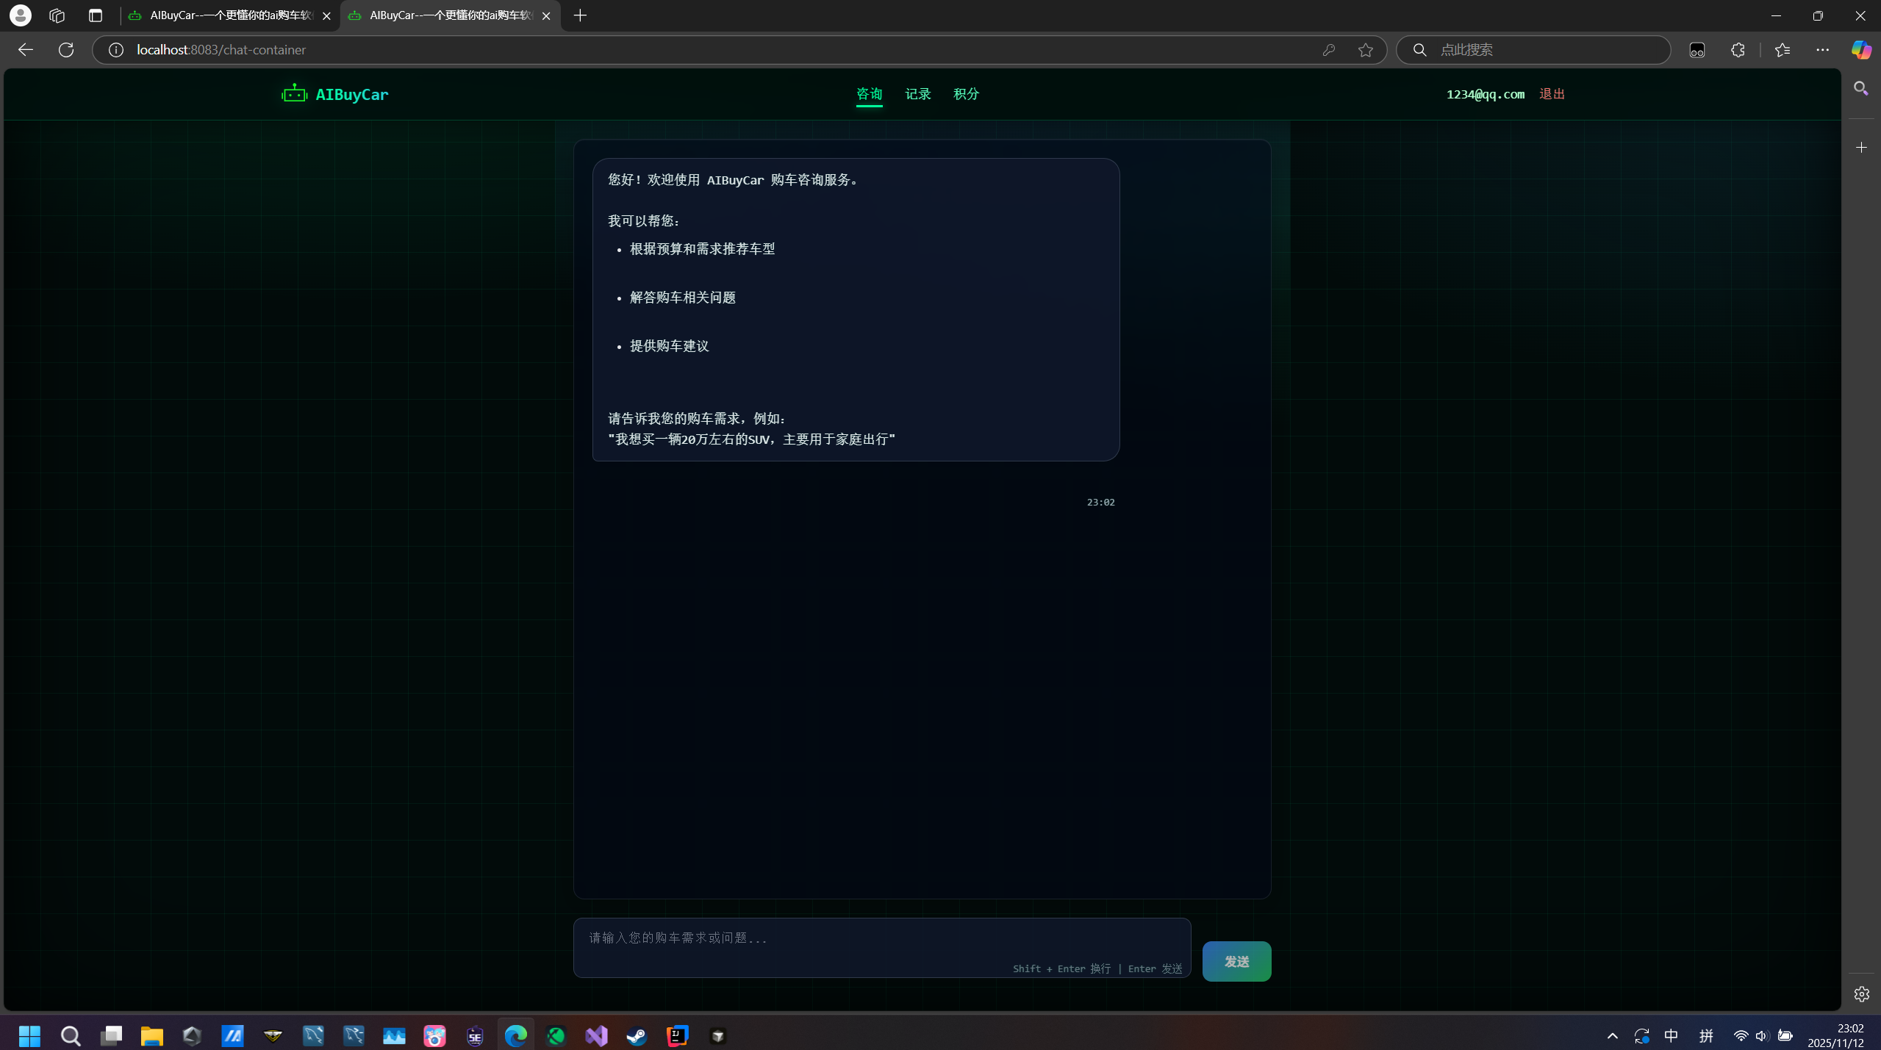Viewport: 1881px width, 1050px height.
Task: Click the AIBuyCar robot logo icon
Action: (x=294, y=93)
